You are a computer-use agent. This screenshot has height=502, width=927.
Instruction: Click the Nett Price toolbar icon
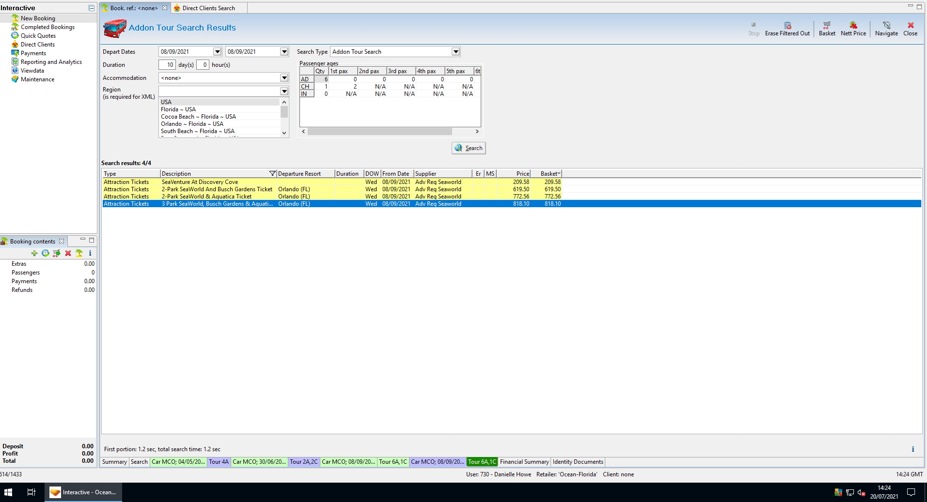pos(853,25)
